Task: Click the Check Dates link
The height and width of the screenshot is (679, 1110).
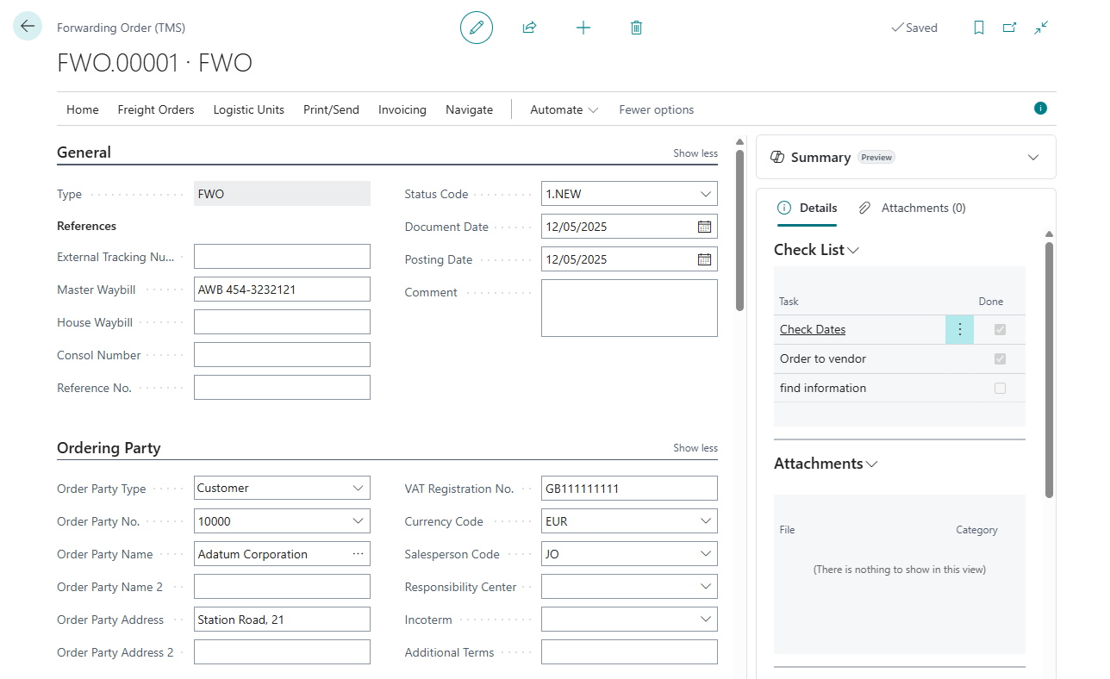Action: click(x=813, y=329)
